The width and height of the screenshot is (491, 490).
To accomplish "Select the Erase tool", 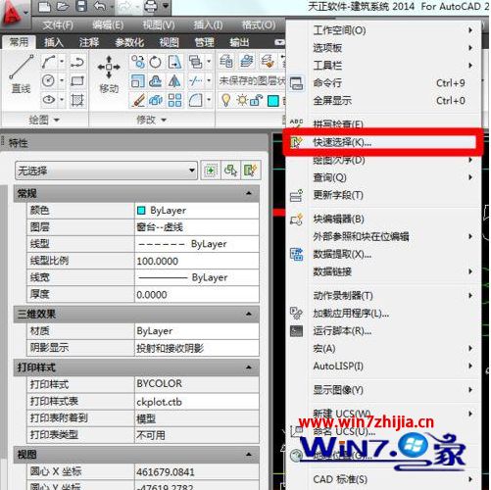I will point(138,100).
